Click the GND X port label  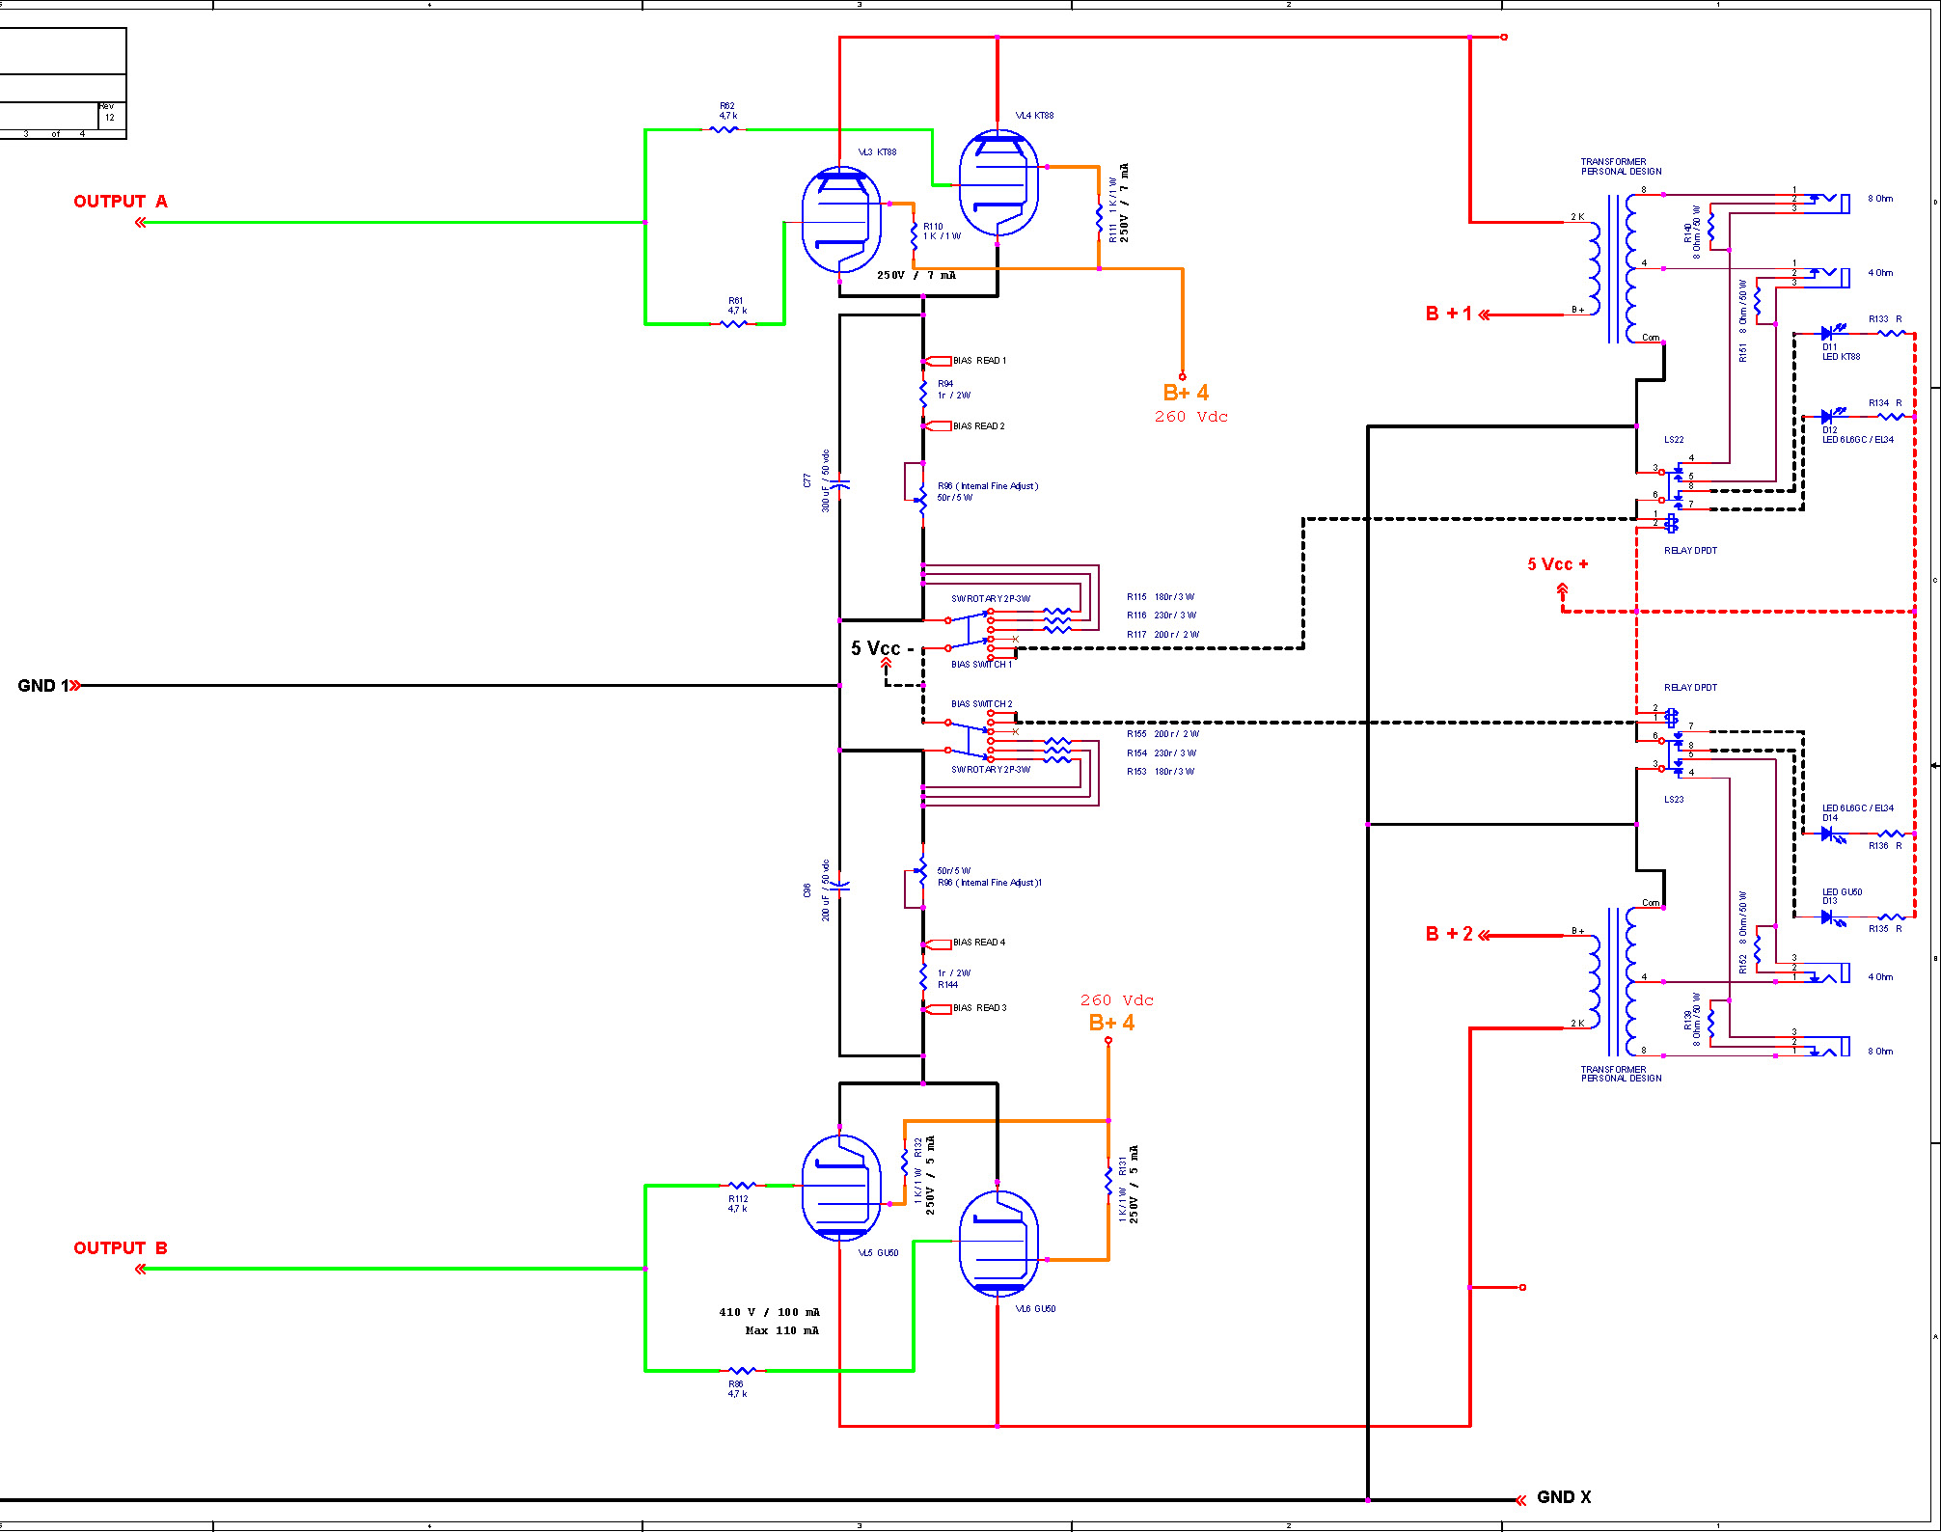[1562, 1497]
